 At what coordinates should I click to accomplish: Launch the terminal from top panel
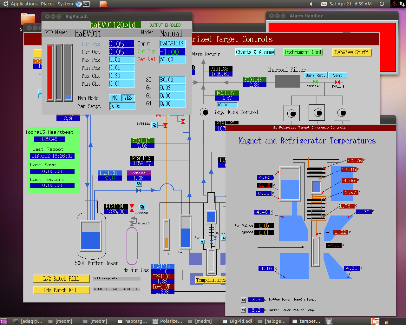click(86, 4)
